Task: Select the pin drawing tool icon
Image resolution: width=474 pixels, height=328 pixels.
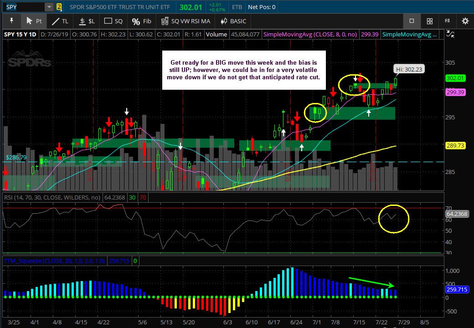Action: click(x=11, y=21)
